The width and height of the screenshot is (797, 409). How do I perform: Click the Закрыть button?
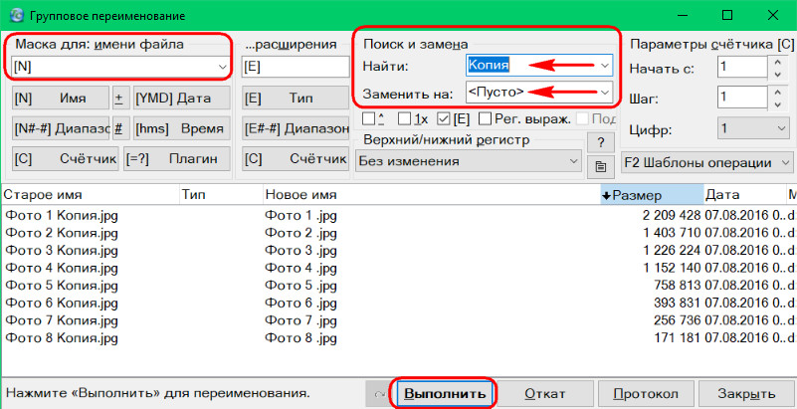tap(746, 394)
